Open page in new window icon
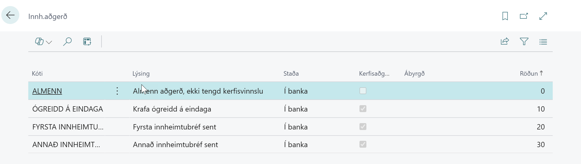 pyautogui.click(x=524, y=16)
